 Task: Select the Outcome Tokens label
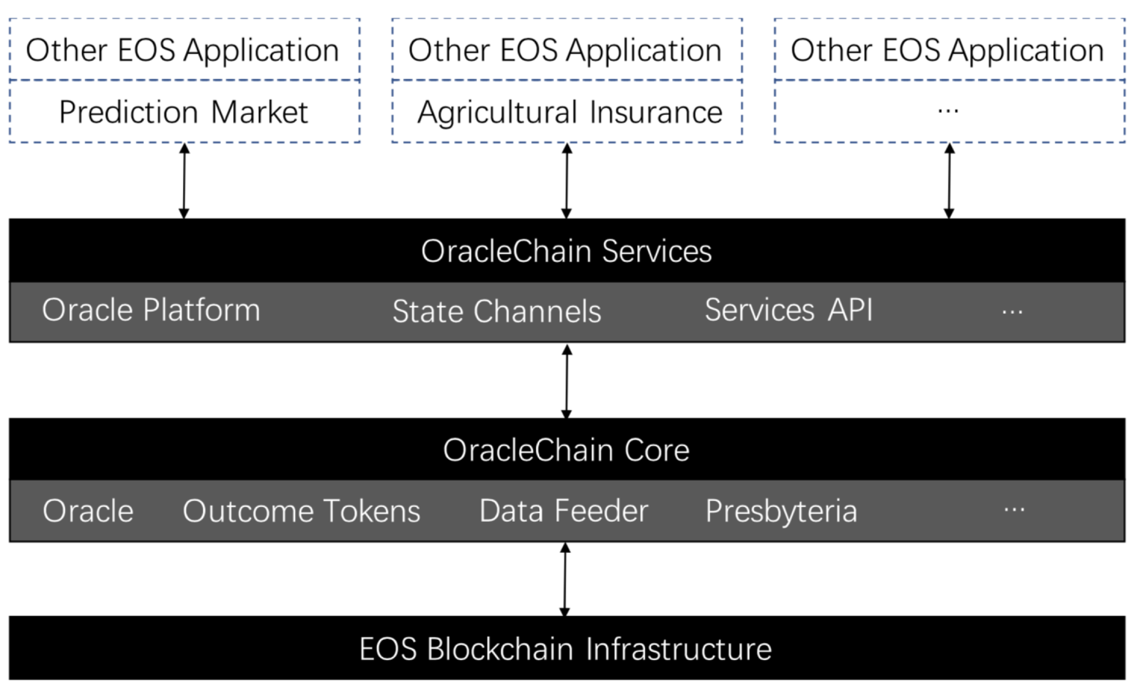pos(302,511)
